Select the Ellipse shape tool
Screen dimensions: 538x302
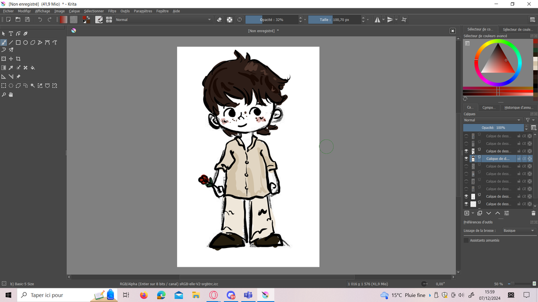[x=25, y=42]
